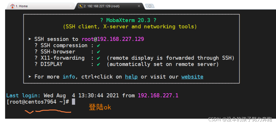Click the wrench icon on the SSH session tab
This screenshot has width=276, height=124.
[81, 6]
